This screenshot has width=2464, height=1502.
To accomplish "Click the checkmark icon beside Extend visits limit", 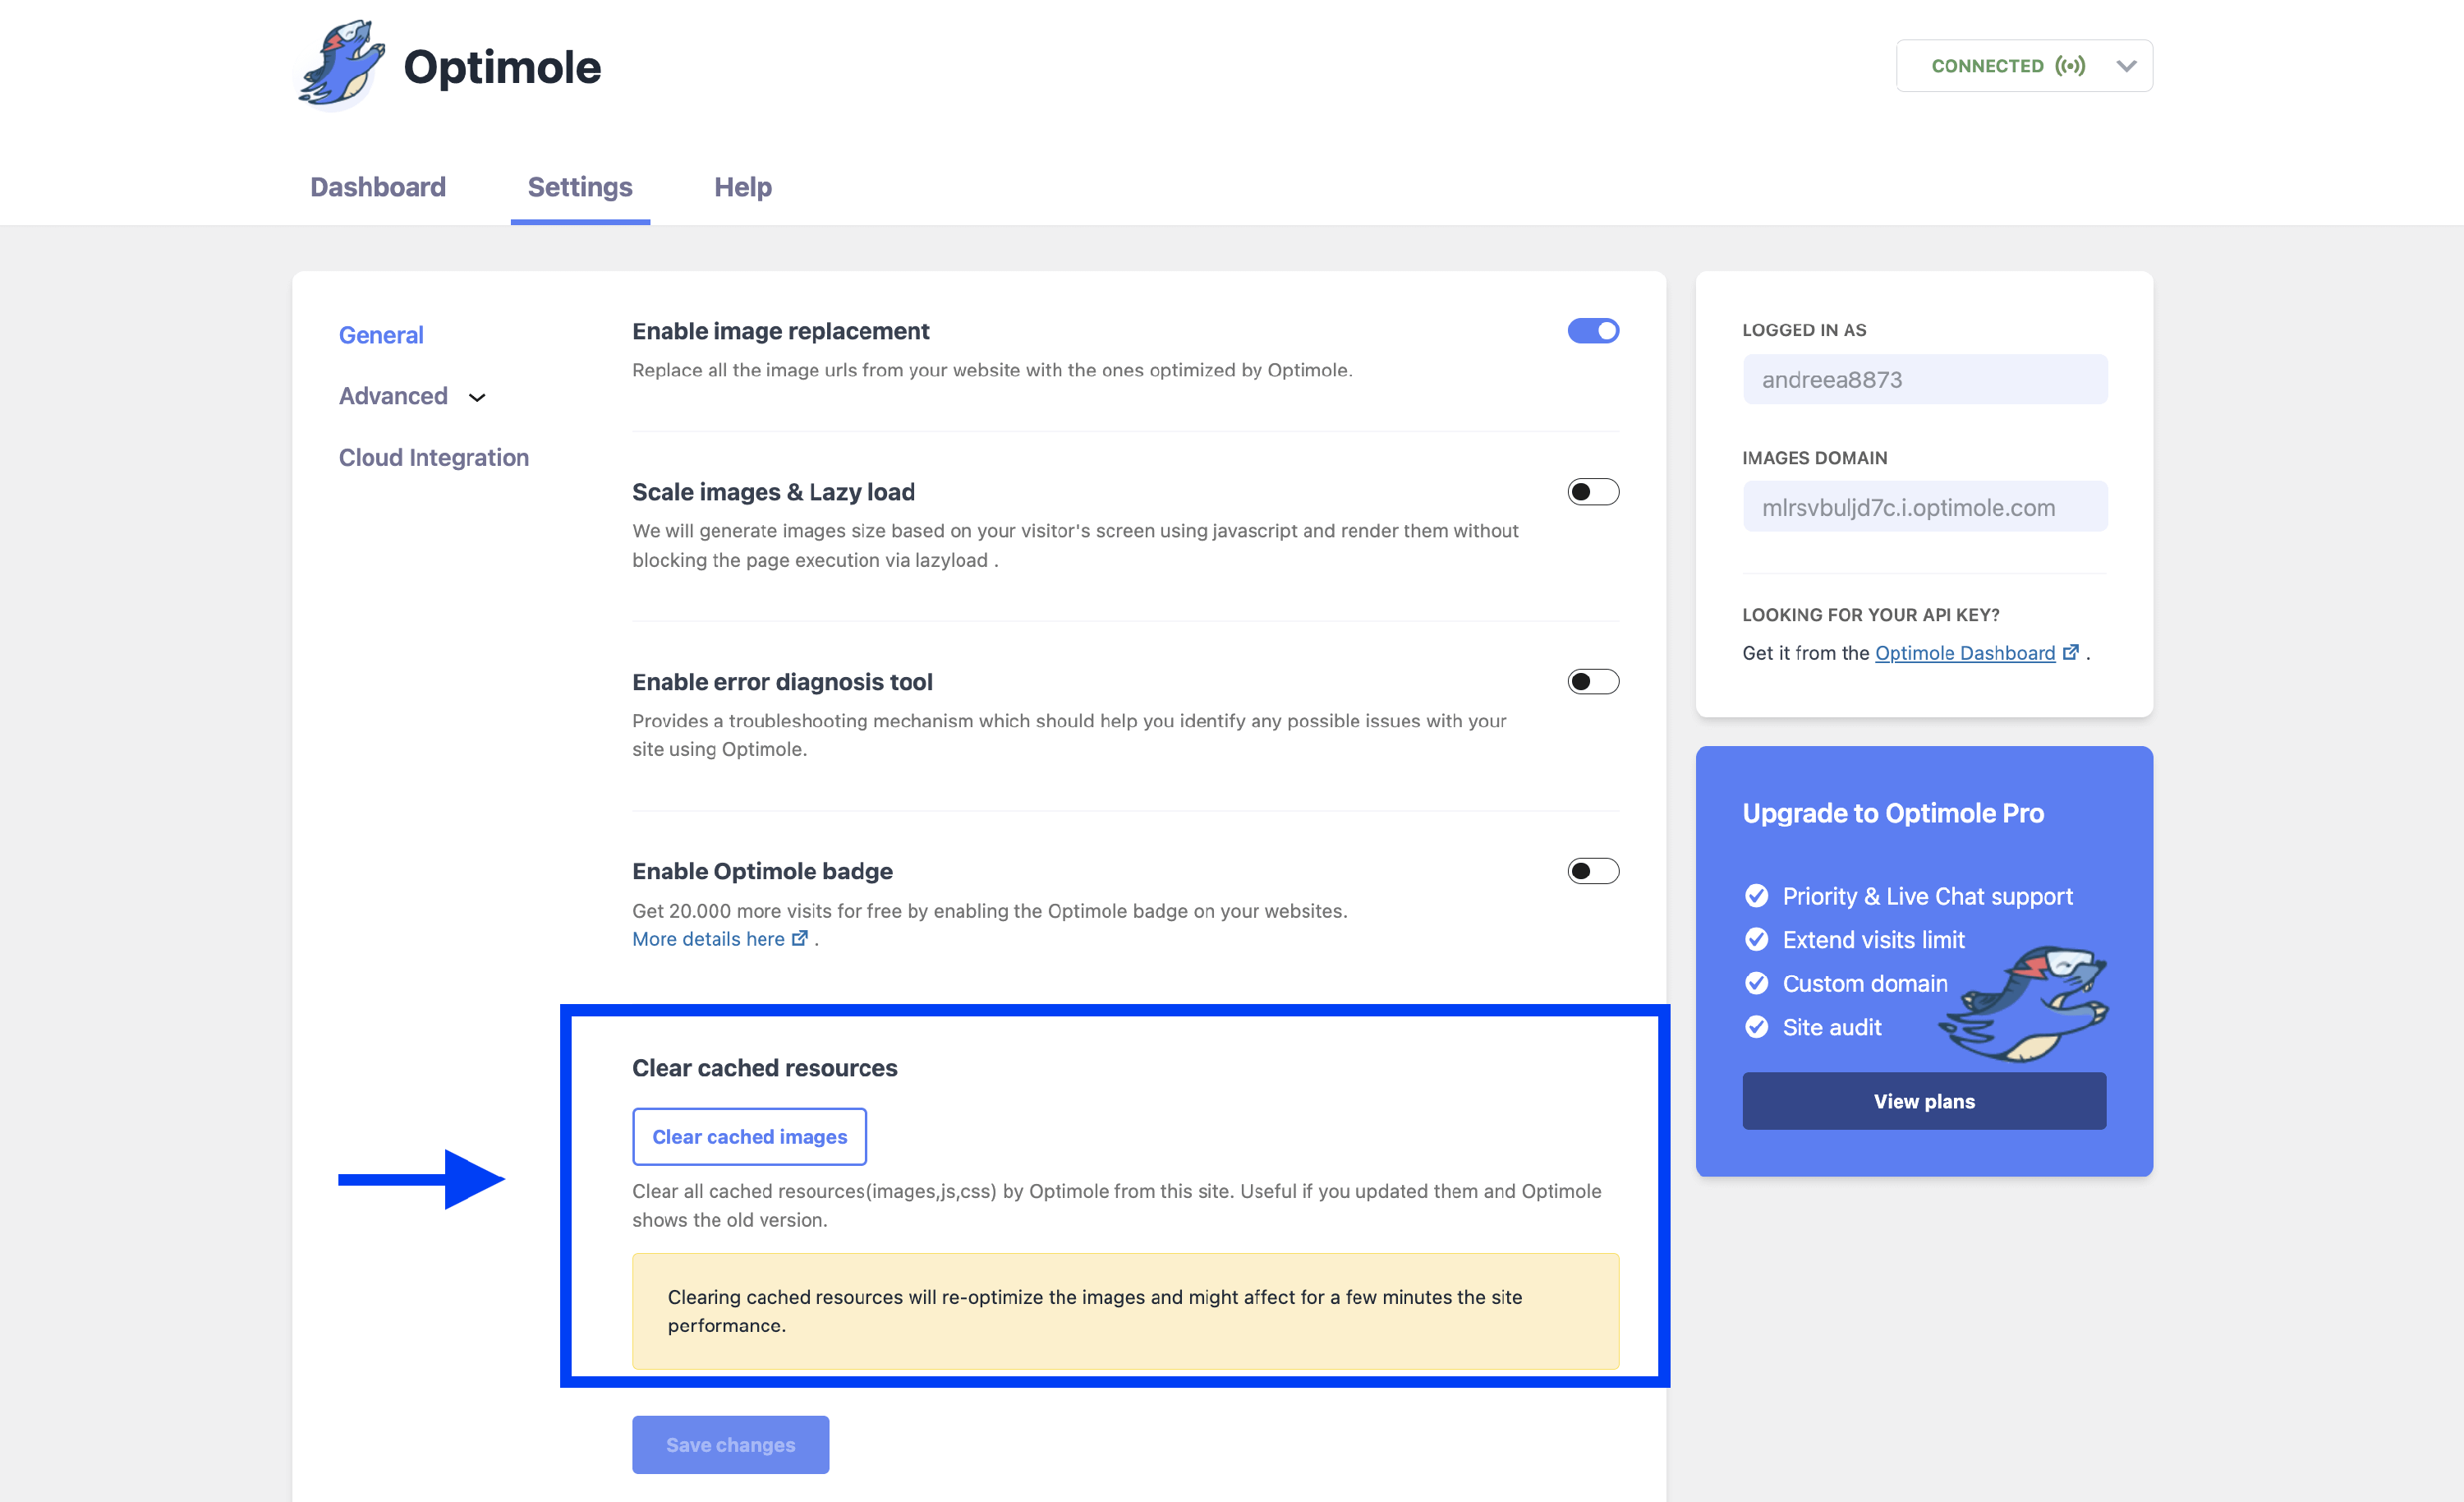I will pyautogui.click(x=1756, y=940).
